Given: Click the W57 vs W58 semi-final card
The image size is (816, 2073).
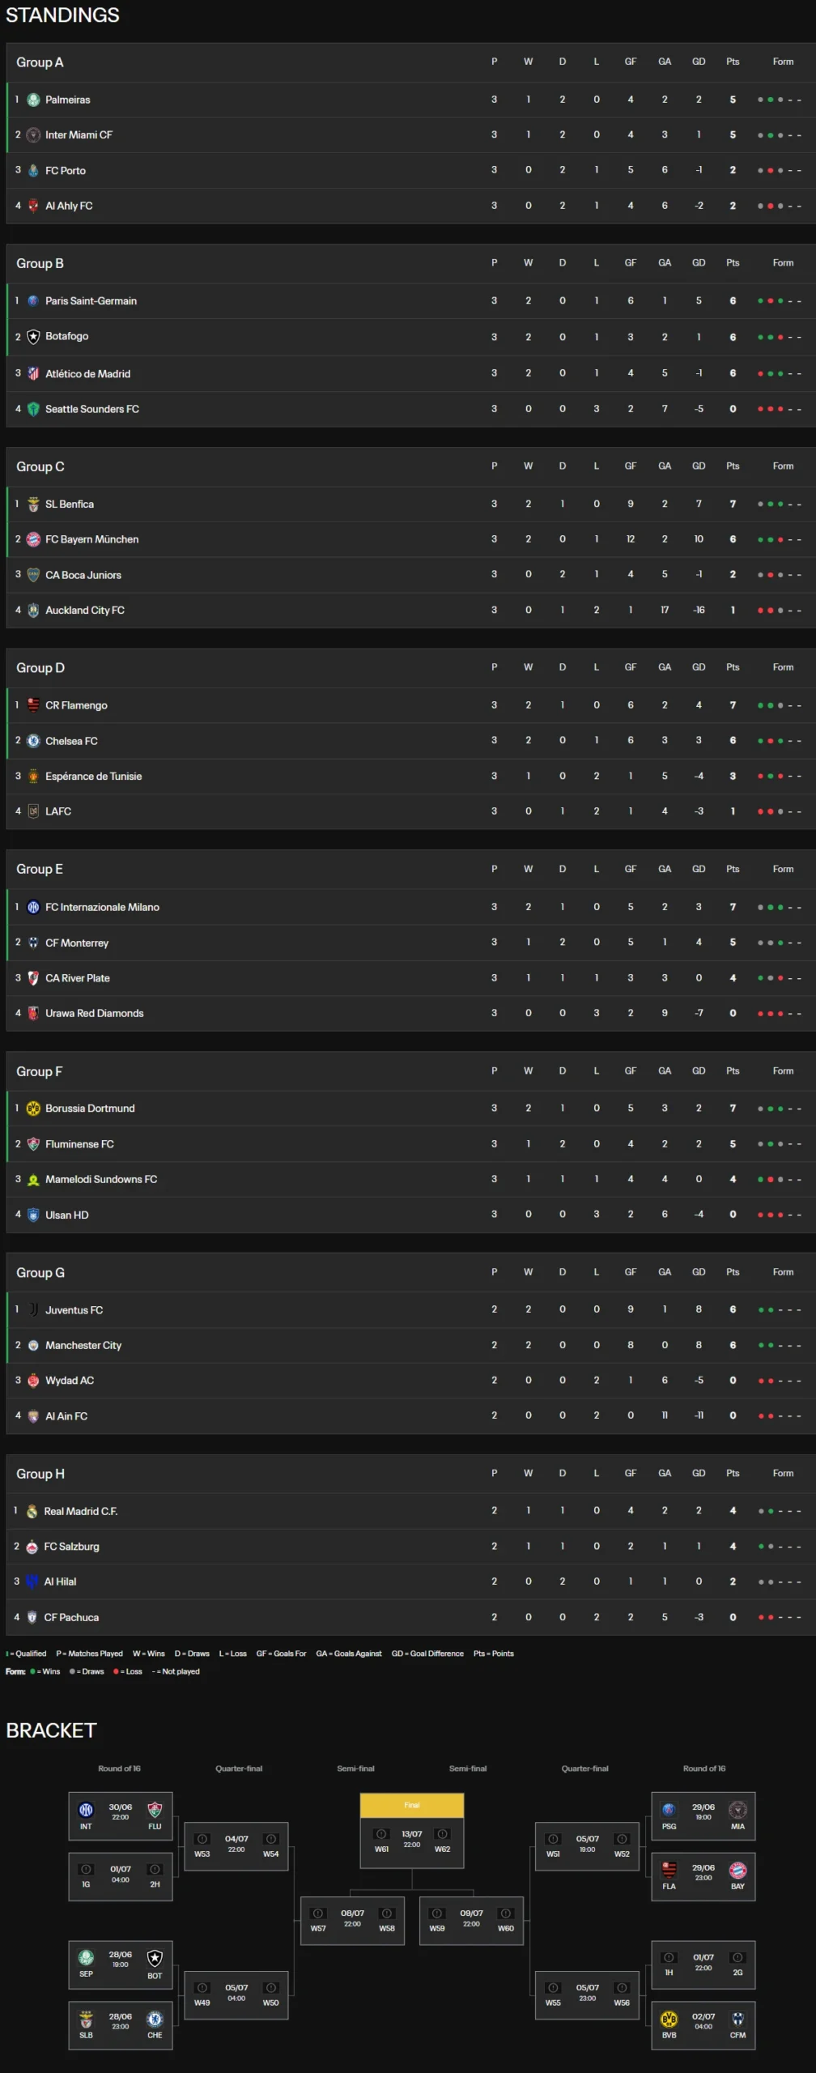Looking at the screenshot, I should pos(352,1920).
